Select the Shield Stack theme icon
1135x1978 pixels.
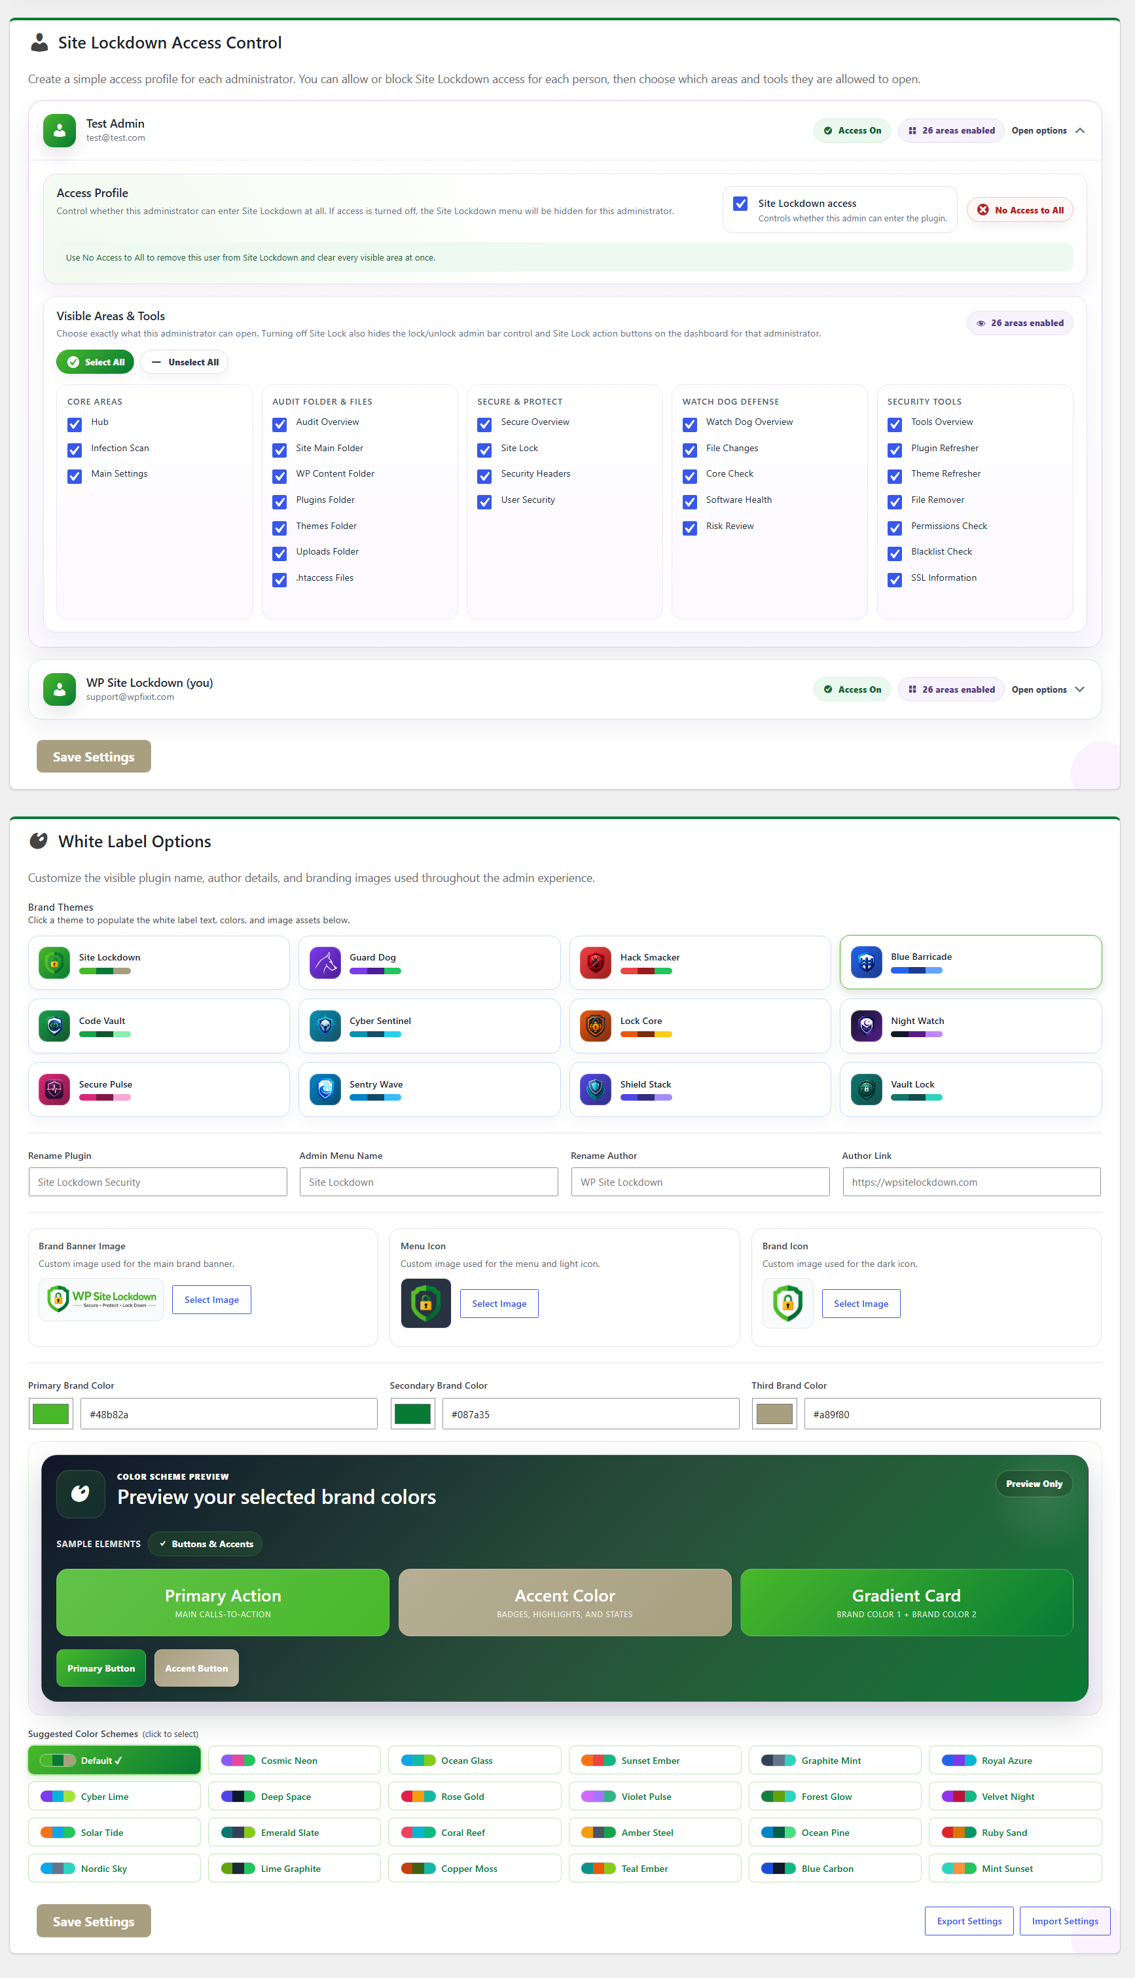click(596, 1090)
